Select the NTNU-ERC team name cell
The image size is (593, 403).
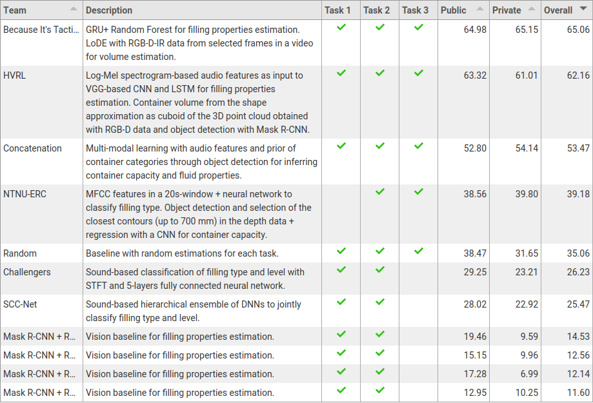tap(25, 194)
